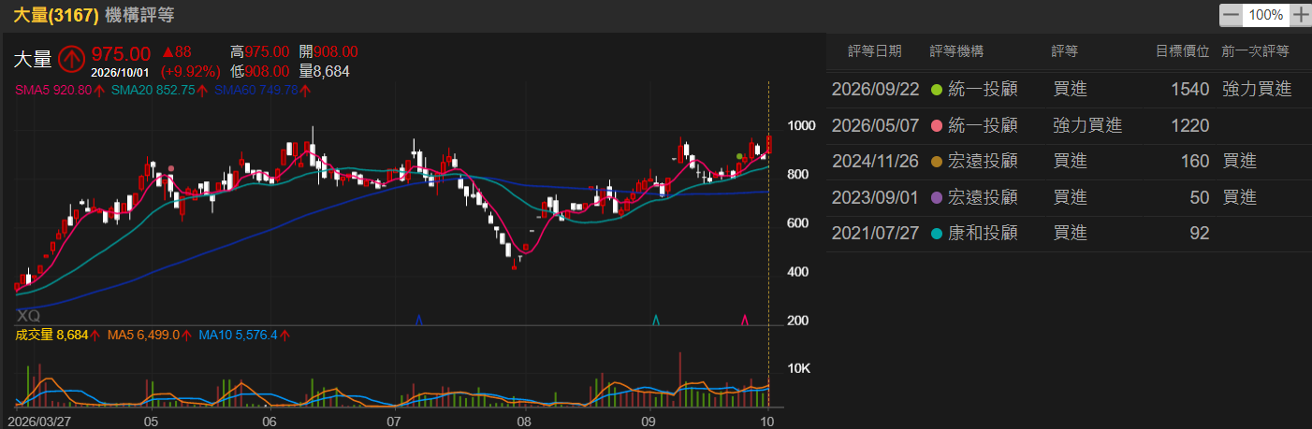The width and height of the screenshot is (1312, 429).
Task: Click the red up arrow after MA10 5,576.4
Action: point(285,334)
